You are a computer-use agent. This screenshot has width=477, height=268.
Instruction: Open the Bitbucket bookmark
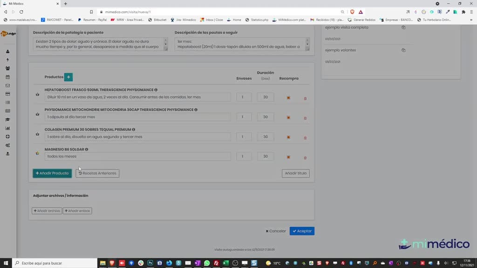[157, 20]
